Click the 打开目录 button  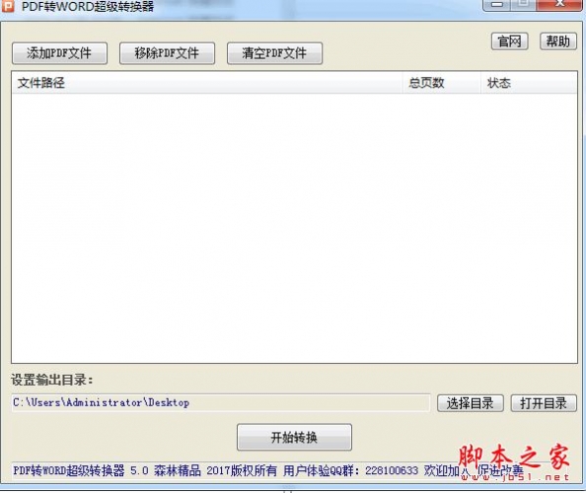[544, 403]
